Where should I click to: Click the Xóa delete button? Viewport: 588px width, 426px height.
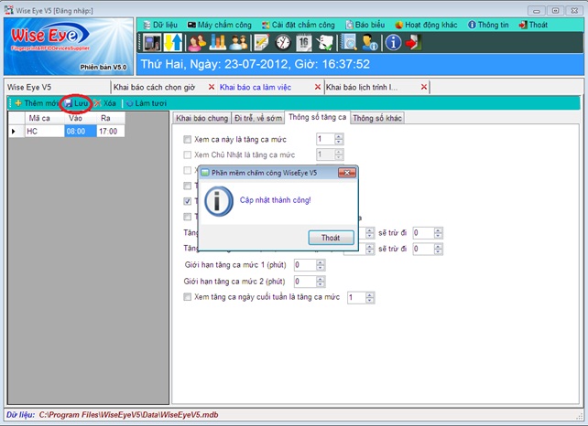[105, 103]
